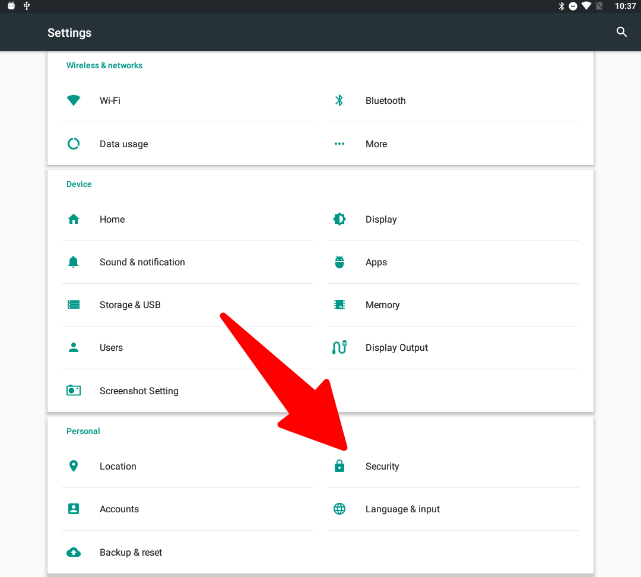Tap the Language & input globe icon
641x577 pixels.
point(339,509)
